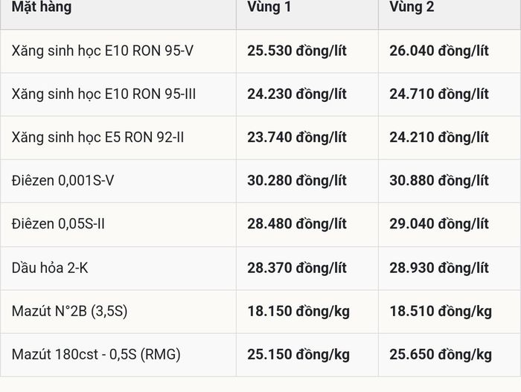Screen dimensions: 521x392
Task: Select price 26.040 đồng/lít cell
Action: 439,51
